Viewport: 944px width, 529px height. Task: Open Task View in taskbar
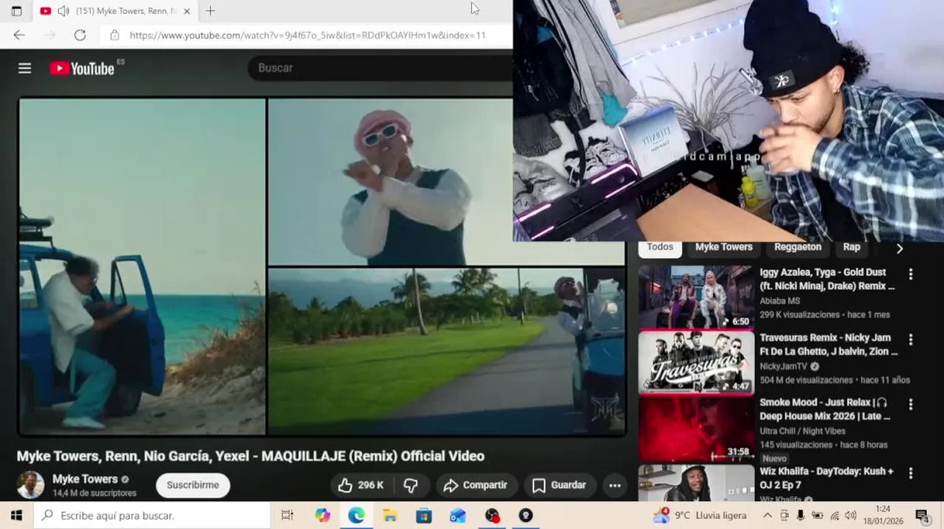287,515
